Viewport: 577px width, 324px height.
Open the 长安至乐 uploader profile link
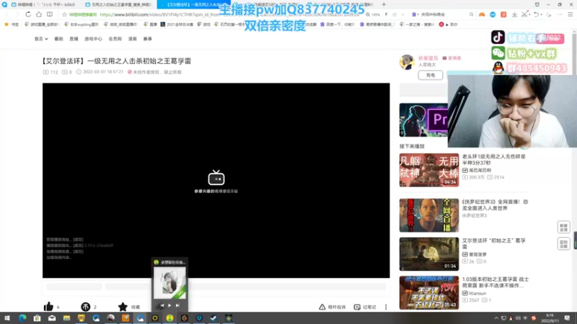pos(428,58)
